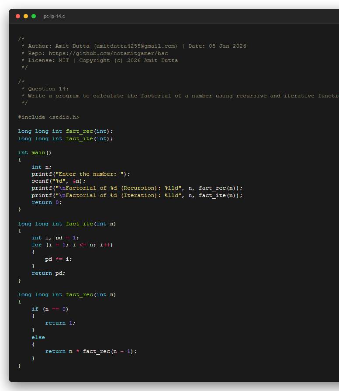
Task: Click the 'if (n == 0)' line
Action: tap(50, 309)
